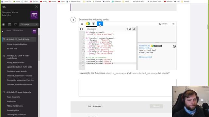209x117 pixels.
Task: Collapse the fold arrow on code line 4
Action: pos(84,38)
